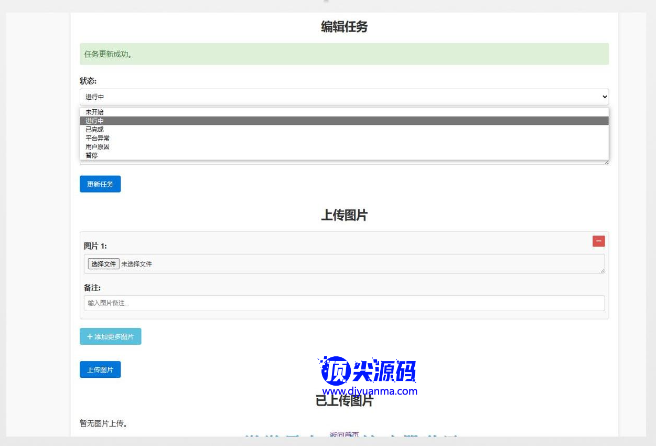
Task: Choose 暂停 from the status dropdown
Action: click(x=92, y=155)
